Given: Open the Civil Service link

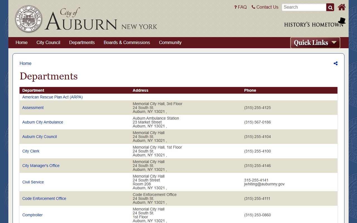Looking at the screenshot, I should pos(33,182).
